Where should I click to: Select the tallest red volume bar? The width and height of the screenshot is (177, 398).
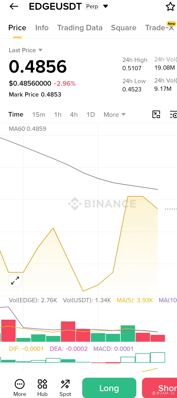pyautogui.click(x=8, y=331)
